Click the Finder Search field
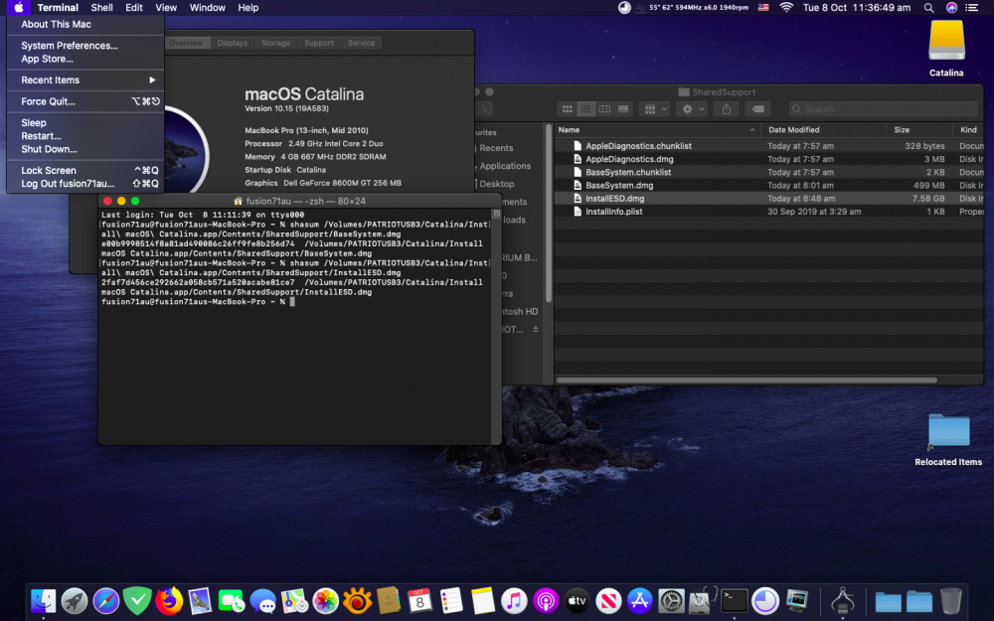Screen dimensions: 994x621 [x=883, y=109]
